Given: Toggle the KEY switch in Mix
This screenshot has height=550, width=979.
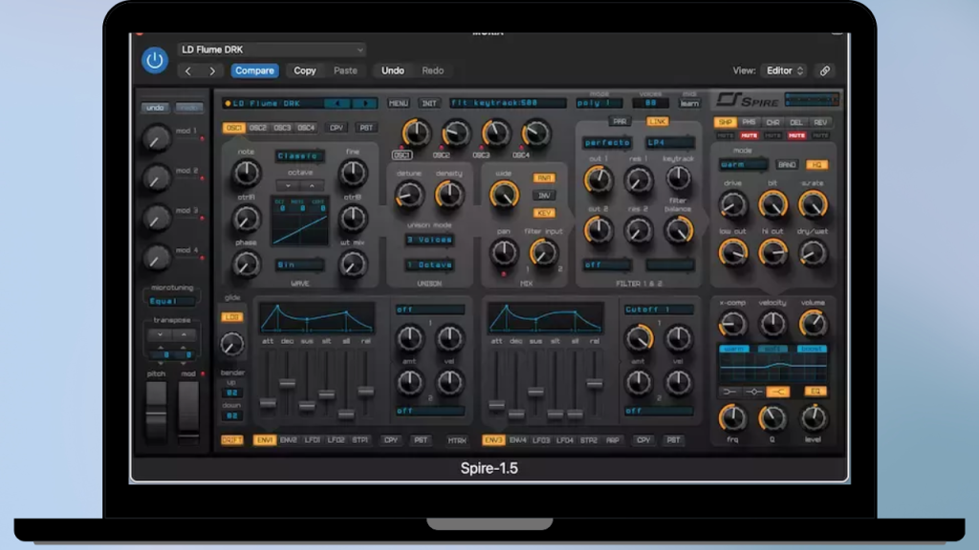Looking at the screenshot, I should (544, 213).
